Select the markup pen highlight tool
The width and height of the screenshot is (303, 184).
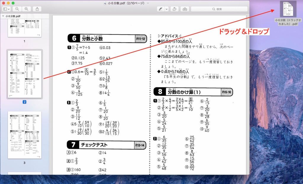161,9
